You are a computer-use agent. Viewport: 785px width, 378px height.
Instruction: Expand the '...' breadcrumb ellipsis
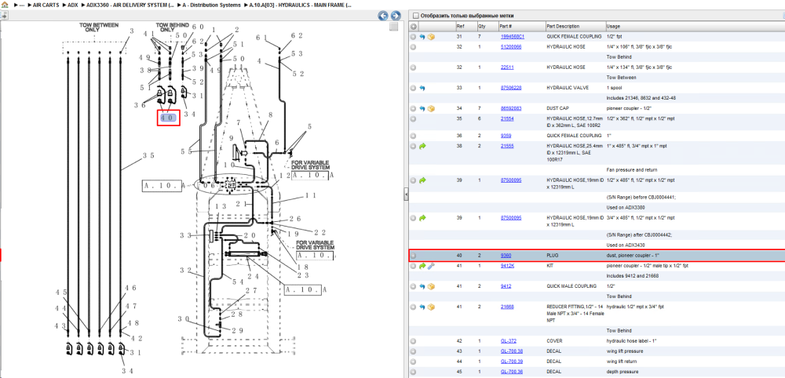22,4
